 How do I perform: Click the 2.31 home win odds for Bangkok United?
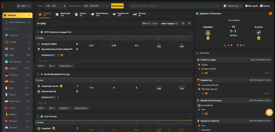(x=91, y=46)
